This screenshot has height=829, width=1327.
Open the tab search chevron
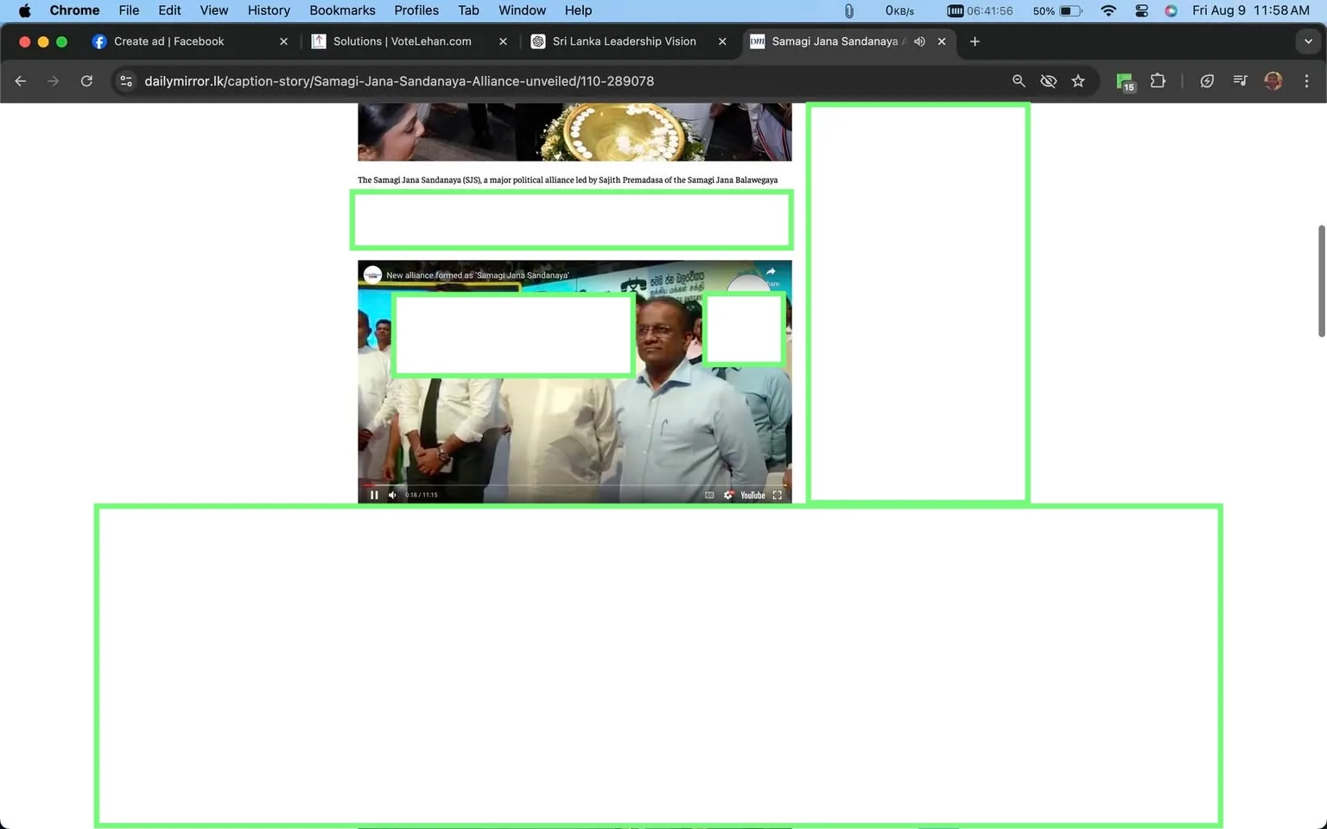click(1308, 41)
